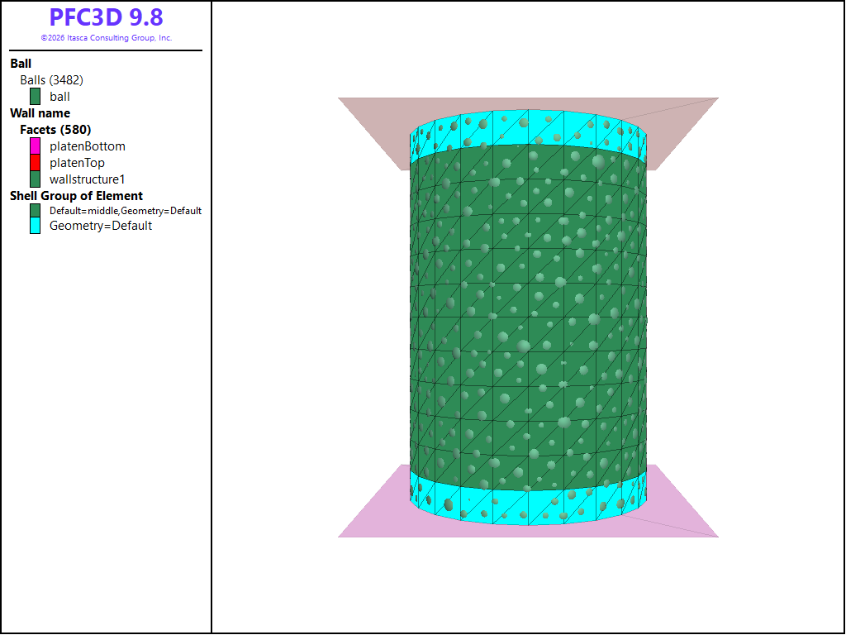Click the wallstructure1 legend label
This screenshot has width=846, height=635.
[x=88, y=179]
